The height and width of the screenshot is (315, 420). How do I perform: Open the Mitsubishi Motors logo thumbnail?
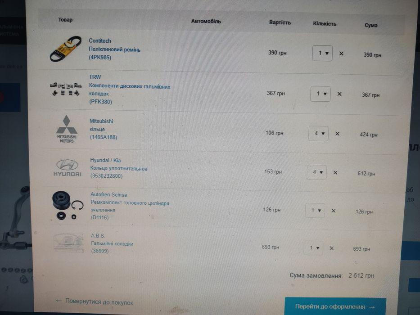coord(67,129)
